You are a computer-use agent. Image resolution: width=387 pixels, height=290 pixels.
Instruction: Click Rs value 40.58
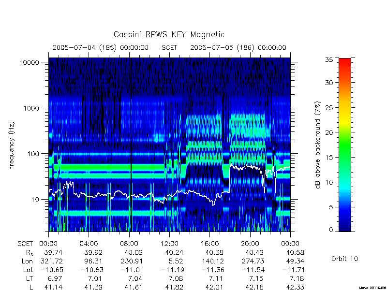pos(295,252)
